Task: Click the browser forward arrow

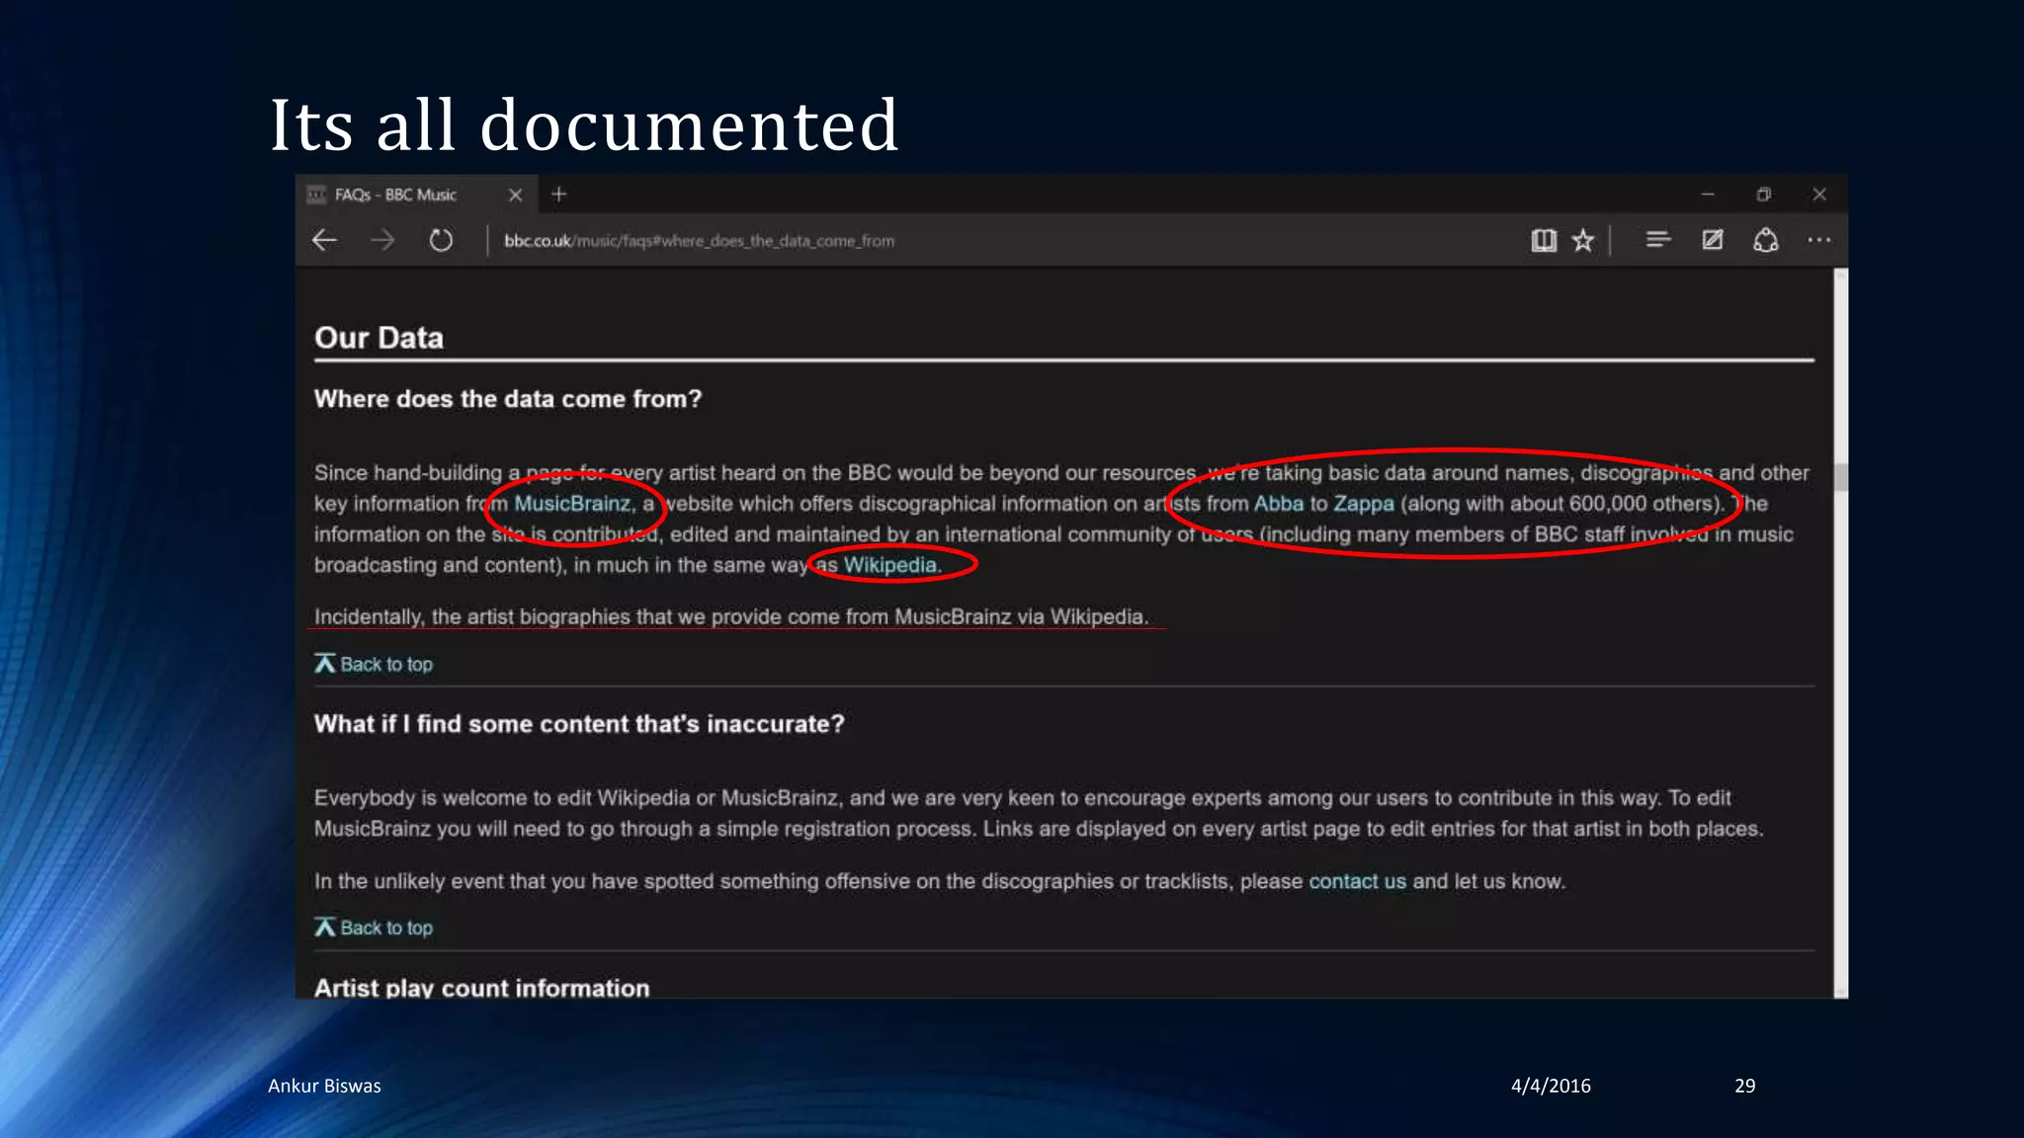Action: (382, 240)
